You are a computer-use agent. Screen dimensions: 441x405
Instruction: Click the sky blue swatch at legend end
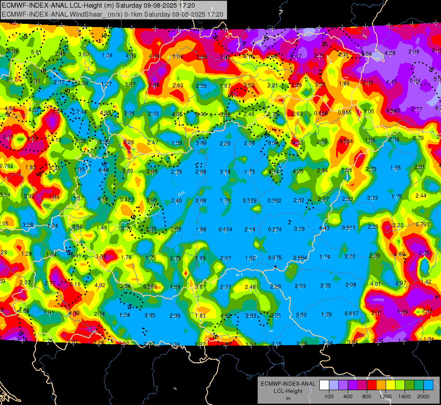coord(429,385)
